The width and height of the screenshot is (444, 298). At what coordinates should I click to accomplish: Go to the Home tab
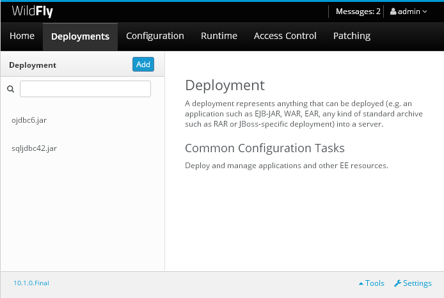click(22, 36)
